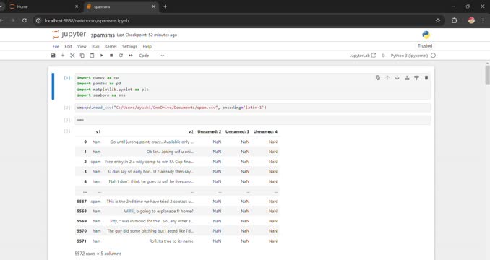The width and height of the screenshot is (490, 260).
Task: Interrupt the kernel with the stop icon
Action: pos(111,56)
